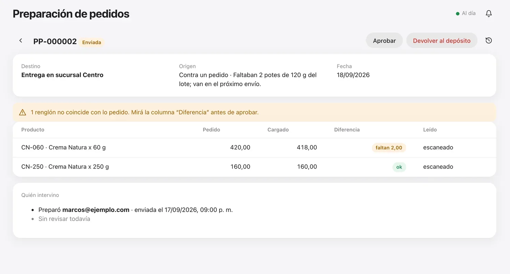The width and height of the screenshot is (510, 274).
Task: Select row "CN-060 · Crema Natura x 60 g"
Action: pos(254,148)
